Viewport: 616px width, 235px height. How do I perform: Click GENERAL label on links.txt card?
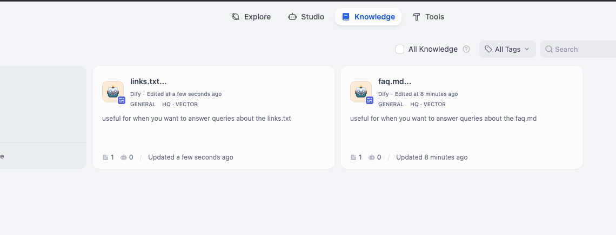click(x=143, y=105)
